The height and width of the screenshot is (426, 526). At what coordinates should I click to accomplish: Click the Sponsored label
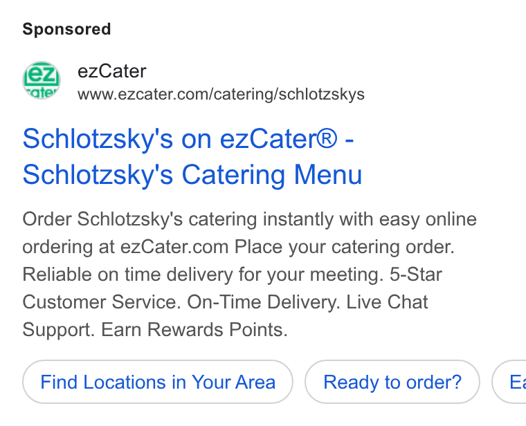[x=66, y=29]
